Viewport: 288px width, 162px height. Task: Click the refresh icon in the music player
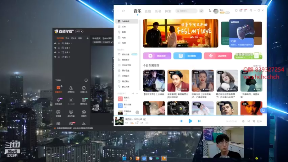pos(123,11)
